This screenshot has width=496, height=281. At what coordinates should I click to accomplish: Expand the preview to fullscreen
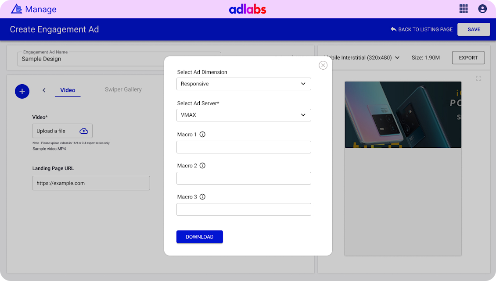coord(478,78)
